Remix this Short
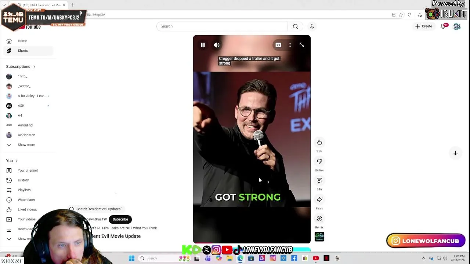The width and height of the screenshot is (470, 264). [319, 219]
